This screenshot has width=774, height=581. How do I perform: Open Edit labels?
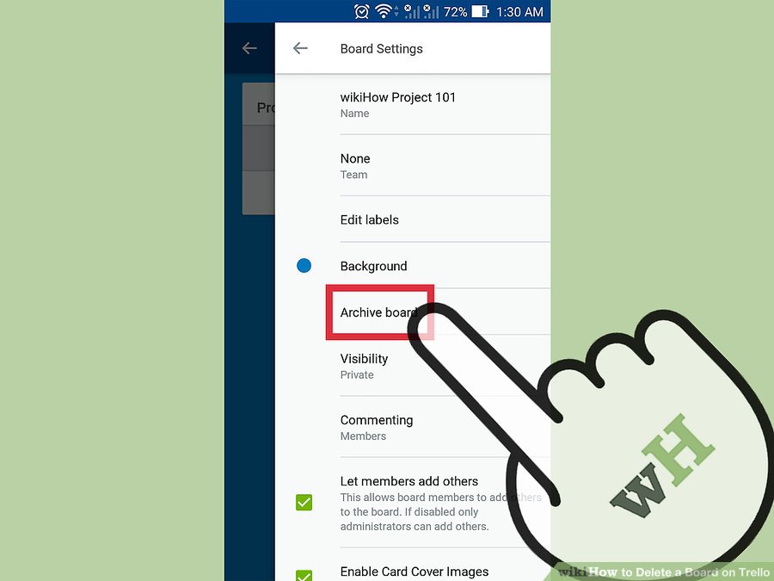[413, 219]
